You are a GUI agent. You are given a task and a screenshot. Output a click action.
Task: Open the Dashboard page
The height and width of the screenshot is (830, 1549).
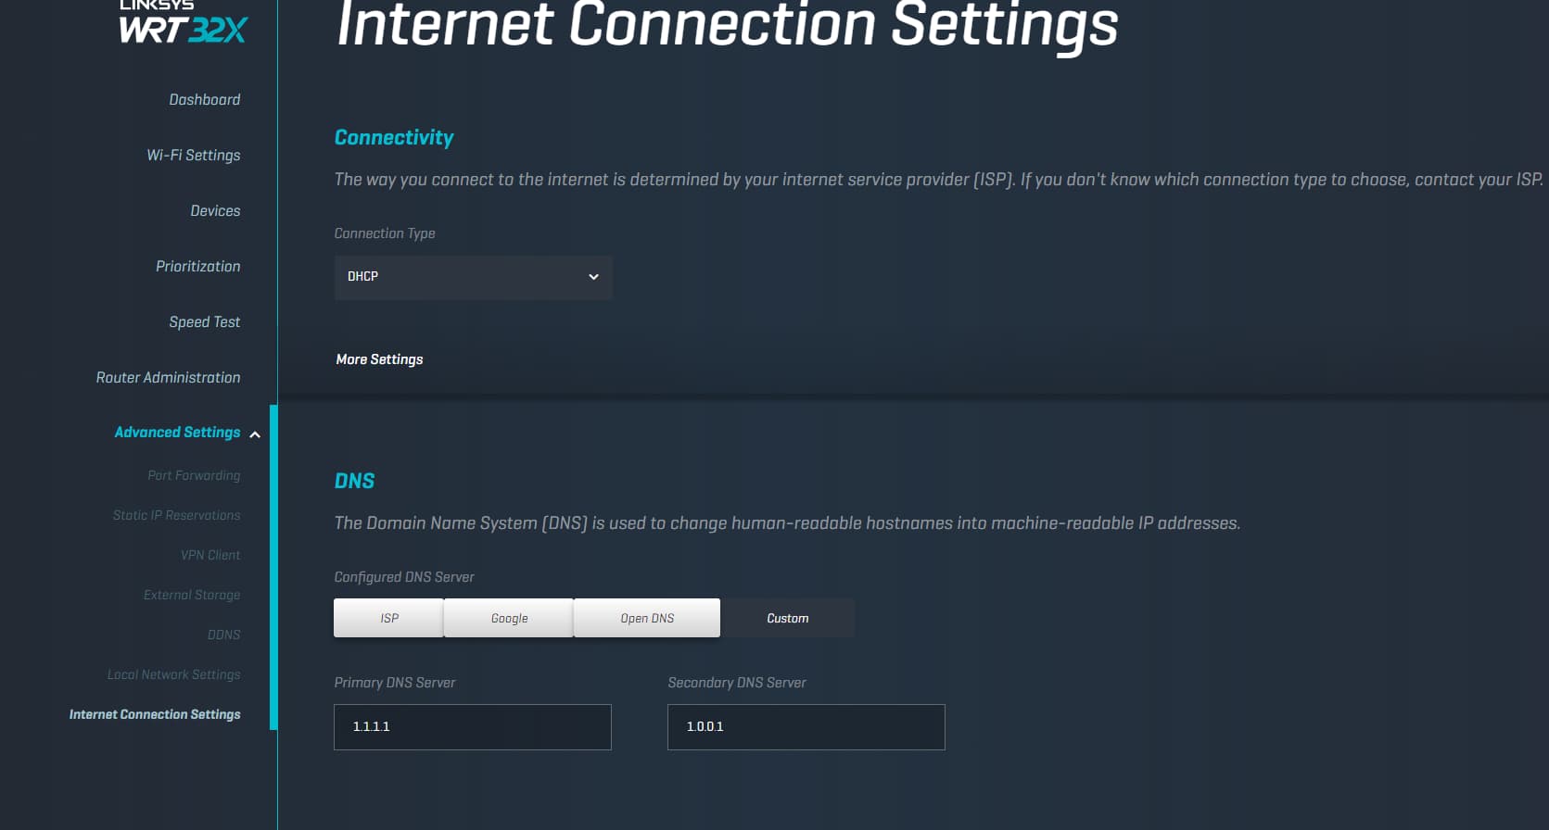(x=205, y=99)
